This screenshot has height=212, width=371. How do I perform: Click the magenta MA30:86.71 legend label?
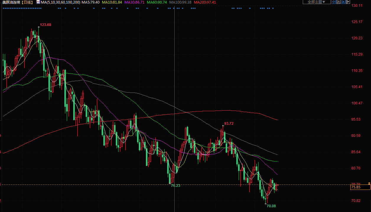(134, 2)
